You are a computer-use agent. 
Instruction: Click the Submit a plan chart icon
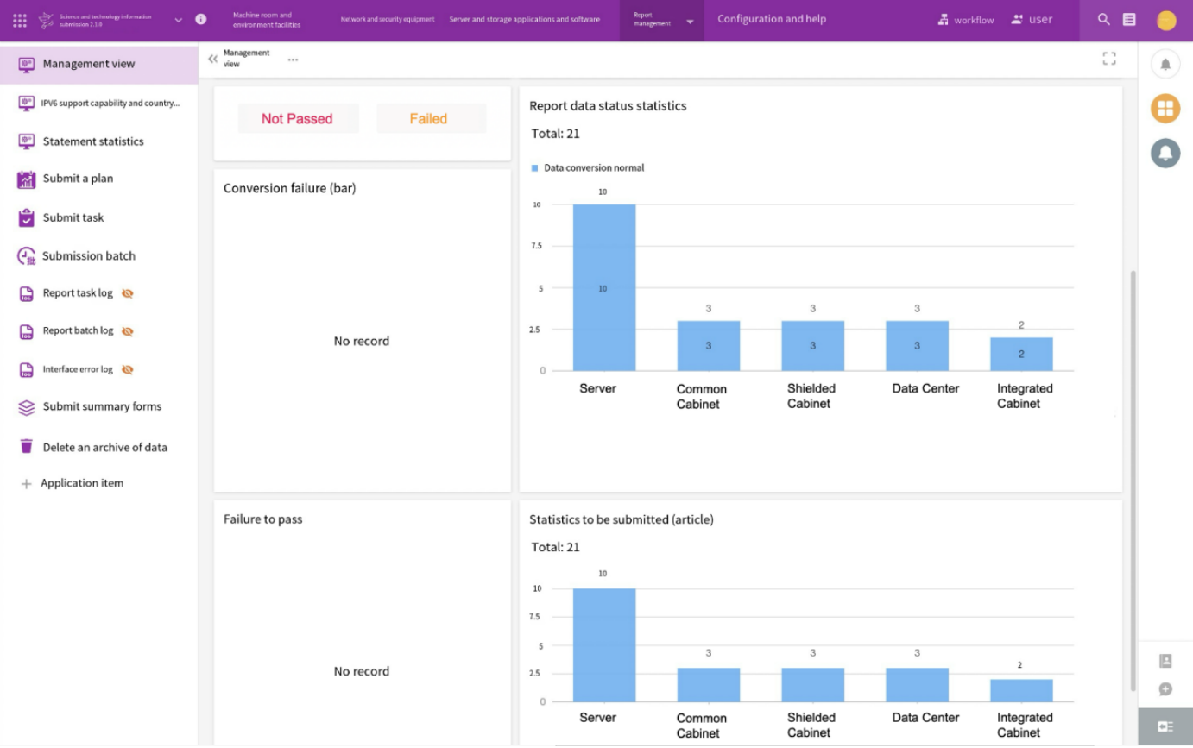coord(26,179)
